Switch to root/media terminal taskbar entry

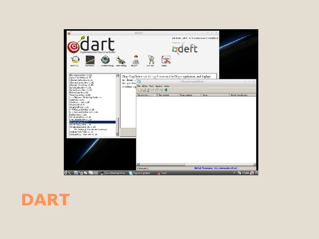[x=113, y=173]
